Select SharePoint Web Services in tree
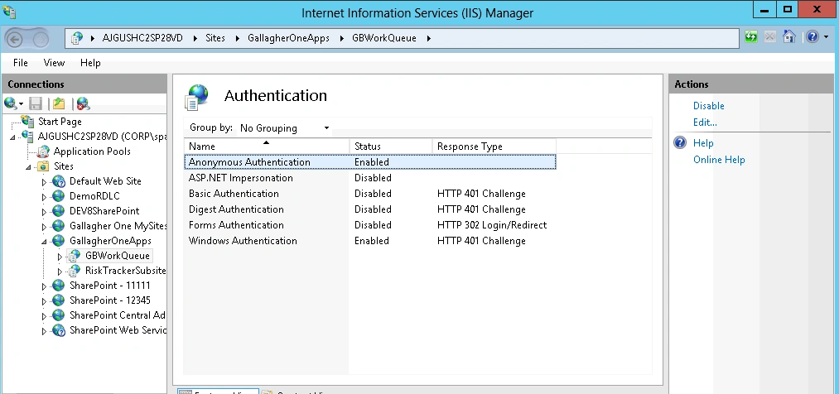The height and width of the screenshot is (394, 839). (x=118, y=330)
